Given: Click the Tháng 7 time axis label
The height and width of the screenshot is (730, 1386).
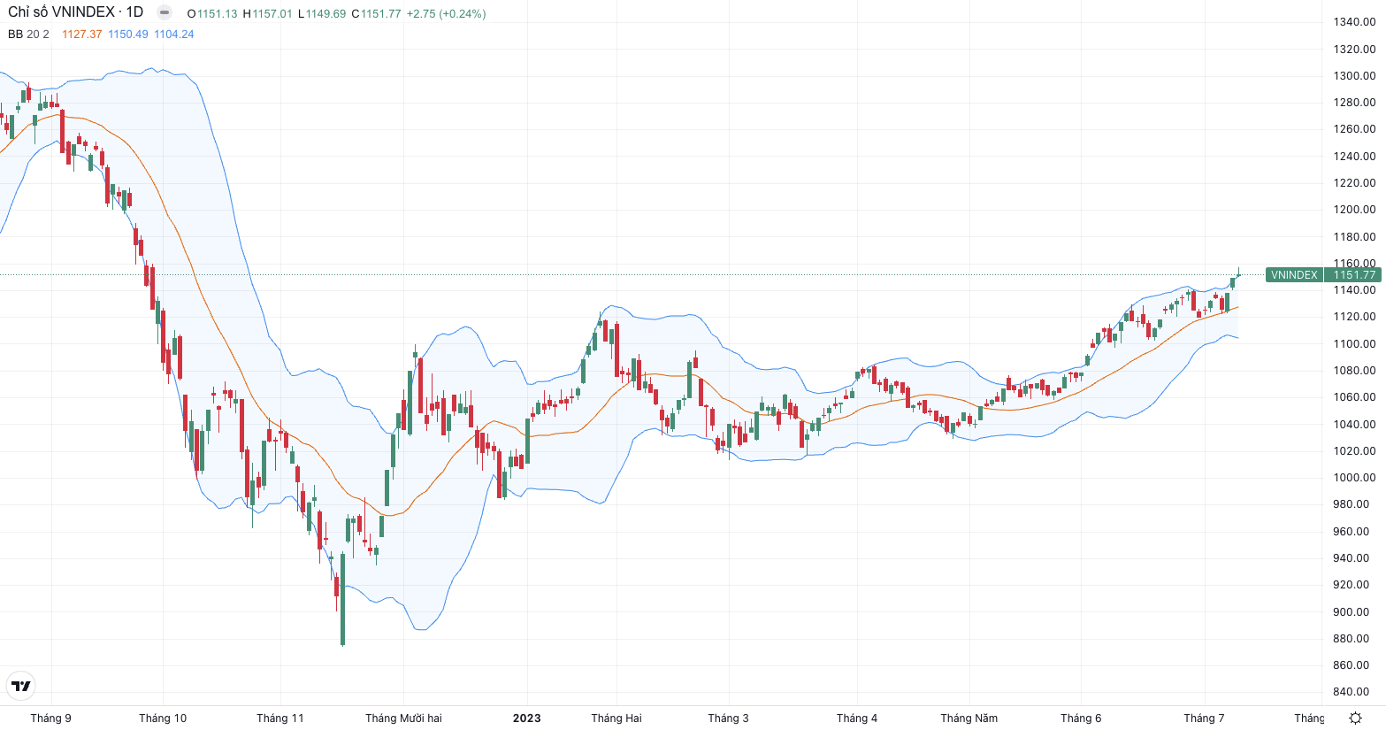Looking at the screenshot, I should (x=1204, y=718).
